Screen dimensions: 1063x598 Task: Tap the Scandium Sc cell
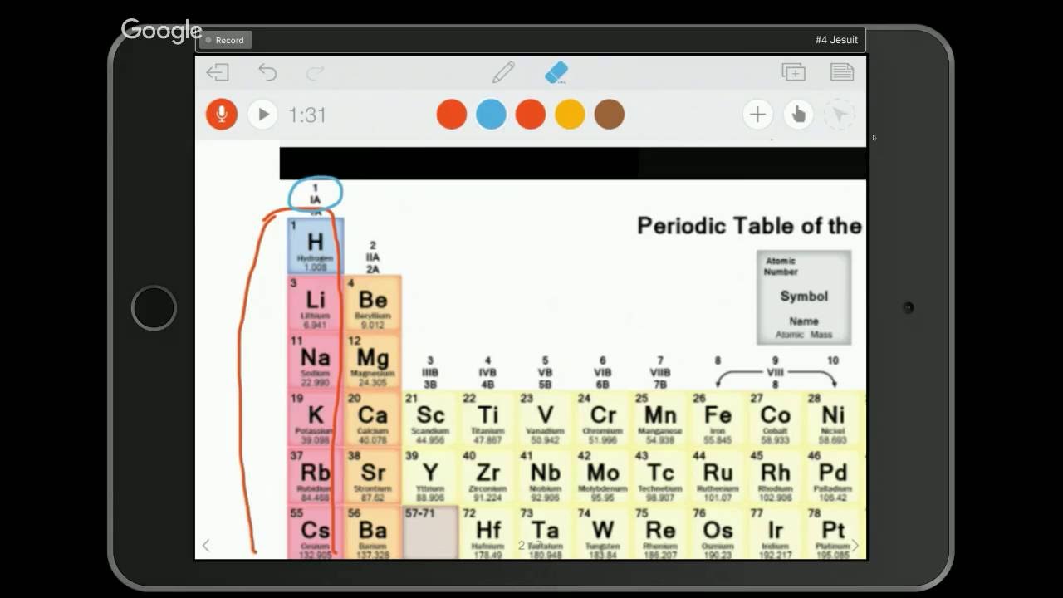[430, 419]
